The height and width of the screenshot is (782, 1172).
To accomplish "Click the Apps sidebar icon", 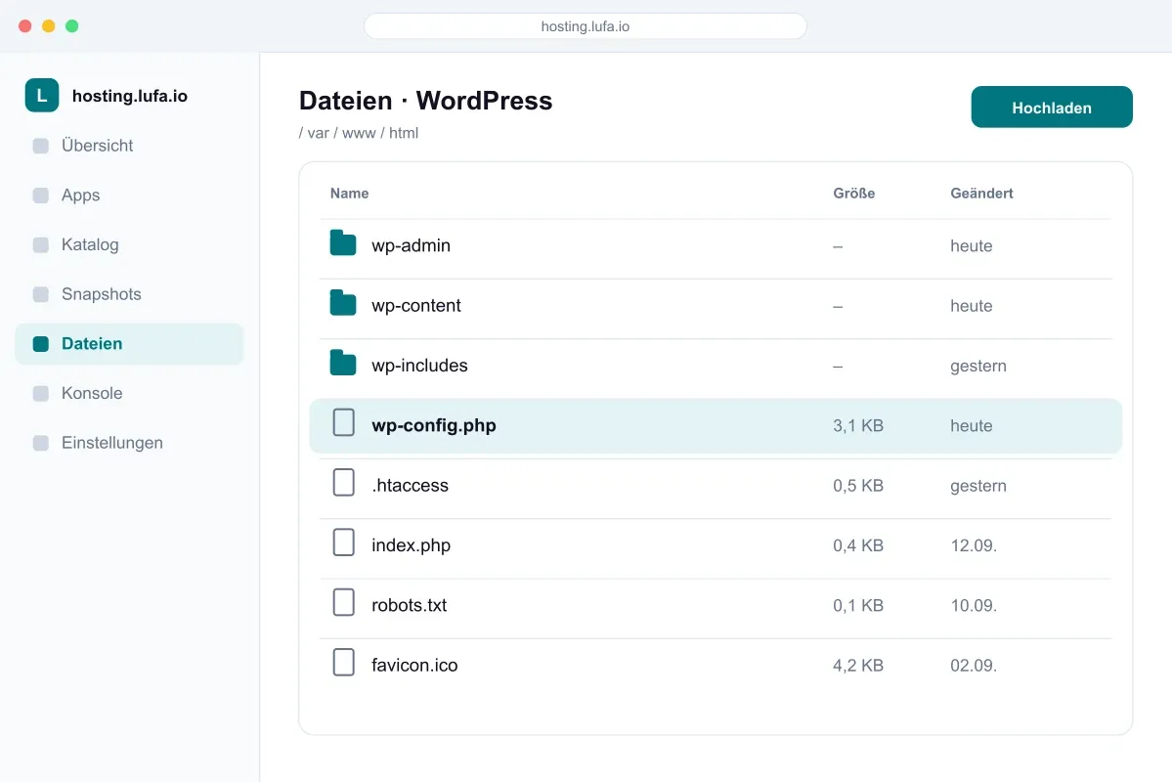I will (41, 195).
